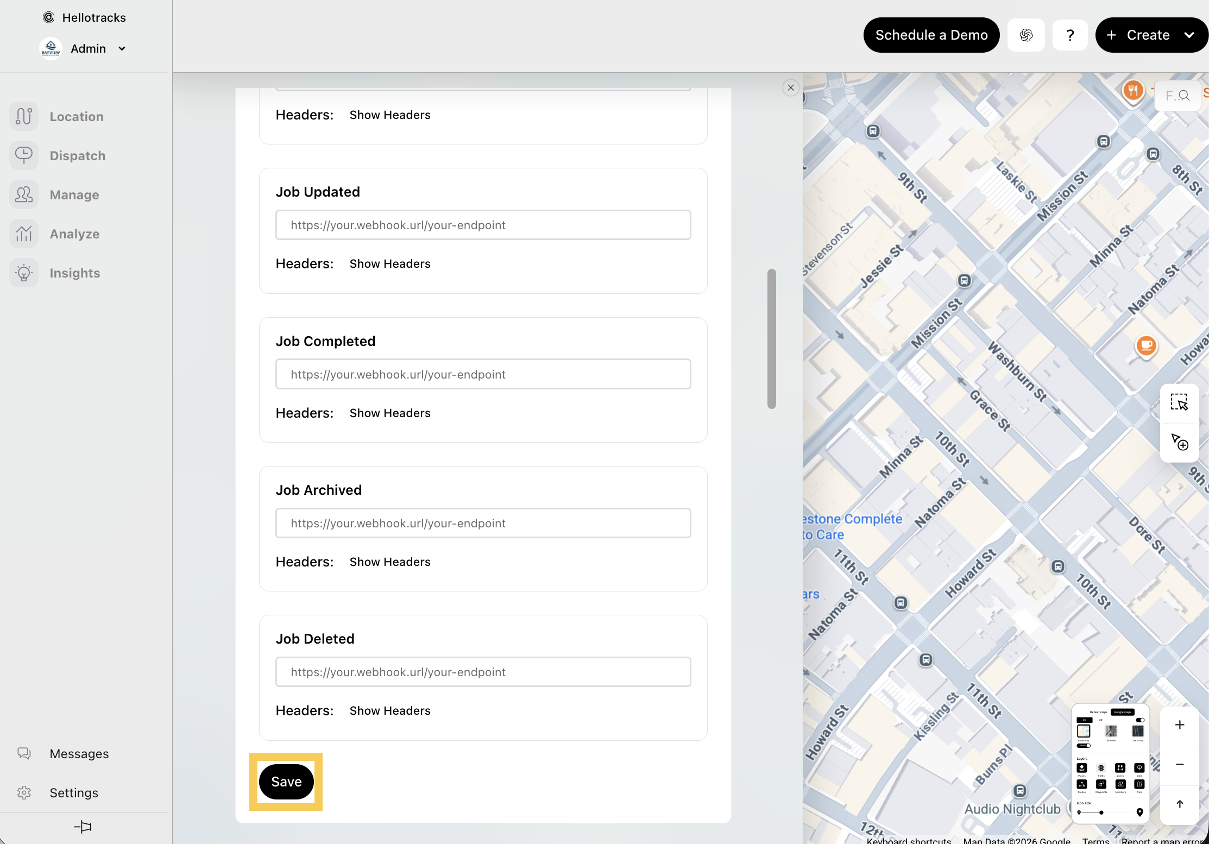
Task: Click Schedule a Demo button
Action: click(x=931, y=35)
